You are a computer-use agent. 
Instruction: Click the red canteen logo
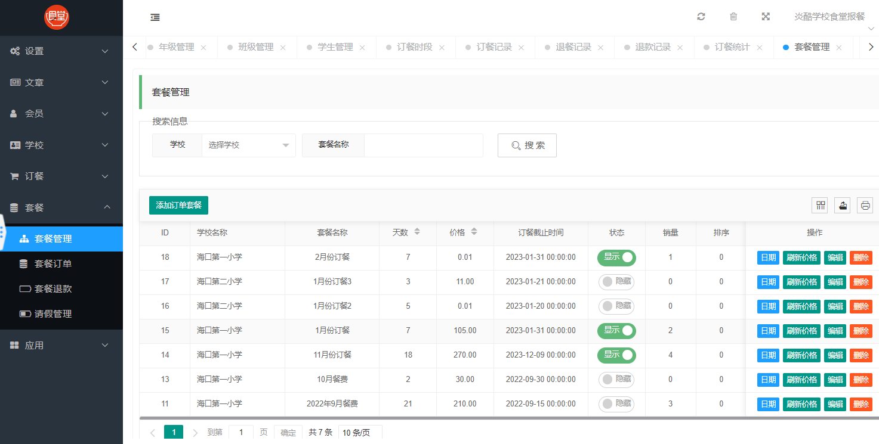pos(57,17)
